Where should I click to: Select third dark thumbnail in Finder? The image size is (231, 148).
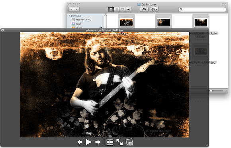coord(201,23)
